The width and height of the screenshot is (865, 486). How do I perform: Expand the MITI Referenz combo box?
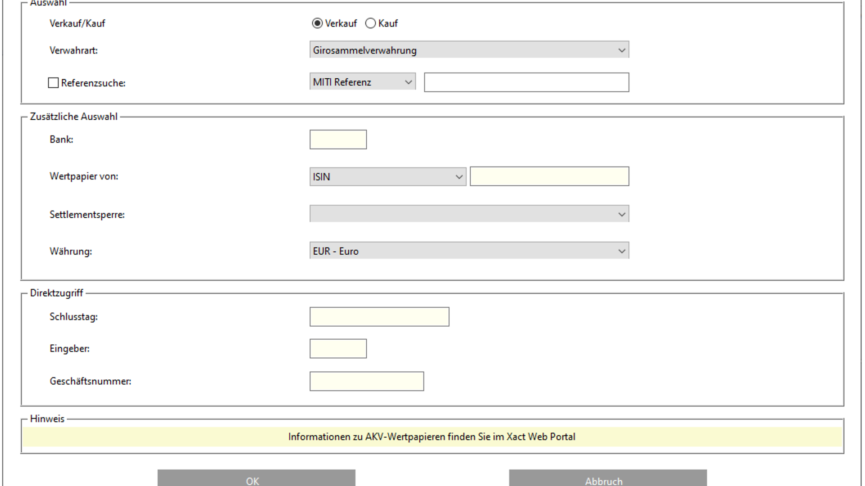362,82
